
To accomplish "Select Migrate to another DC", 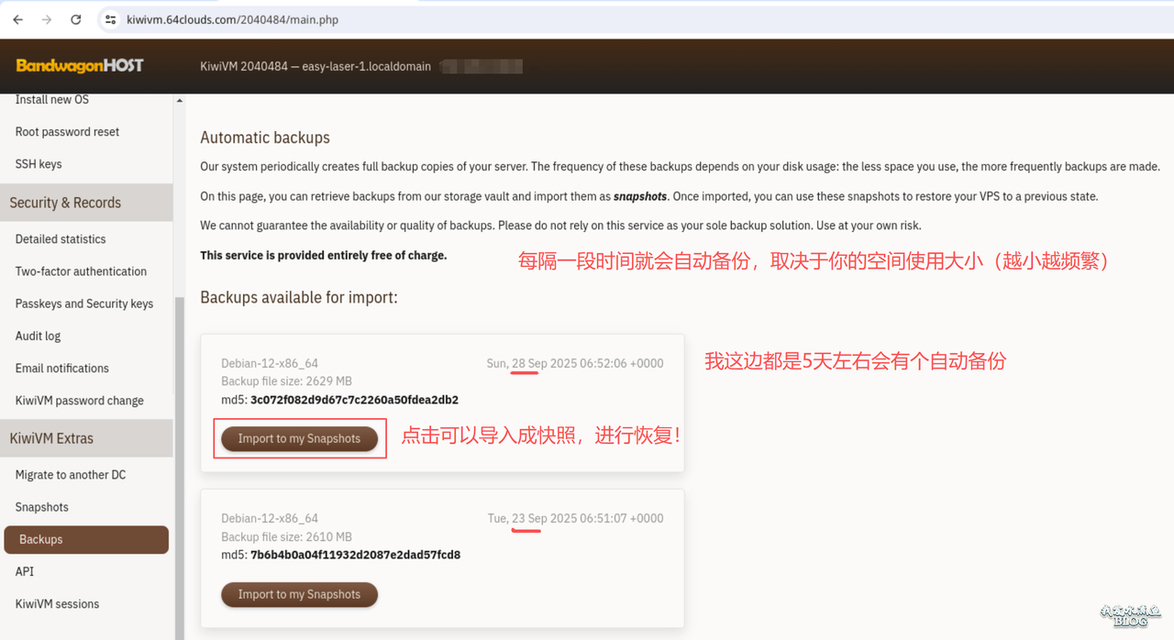I will click(x=71, y=475).
